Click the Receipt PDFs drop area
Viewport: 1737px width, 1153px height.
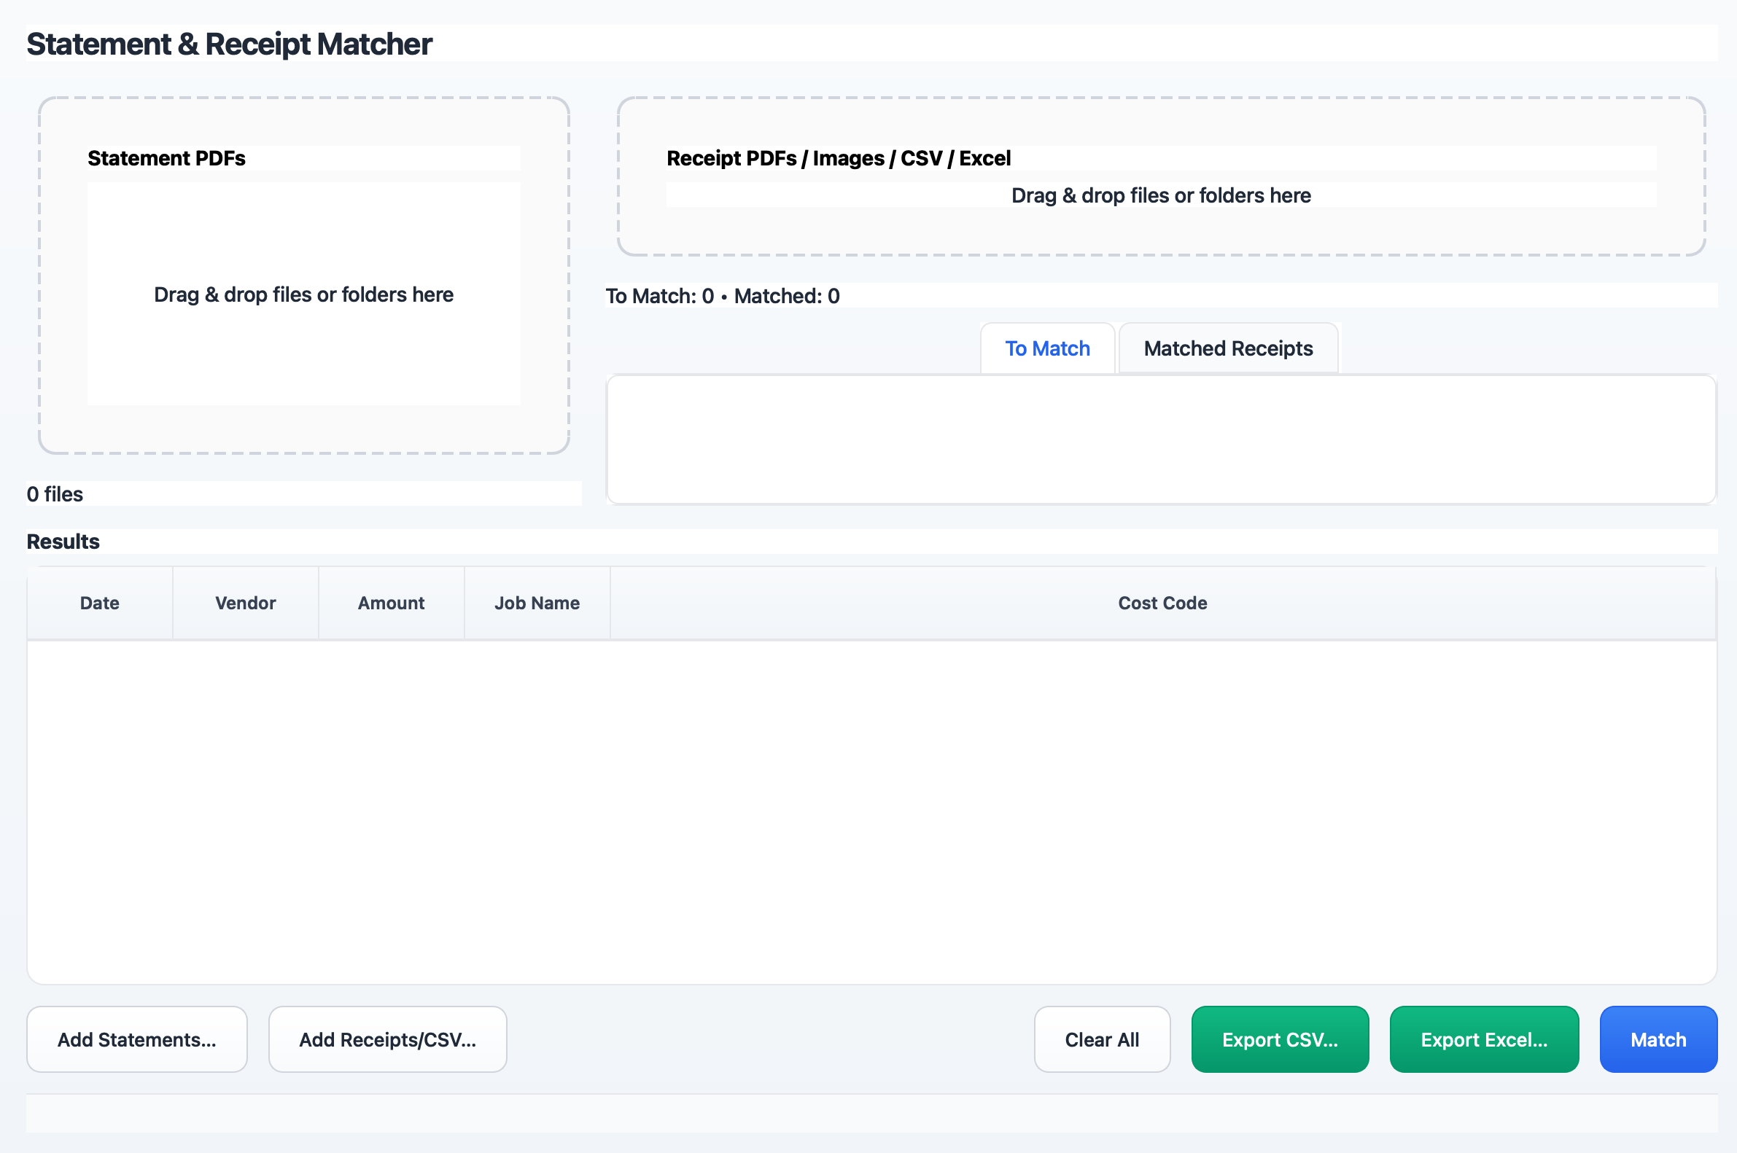point(1161,195)
